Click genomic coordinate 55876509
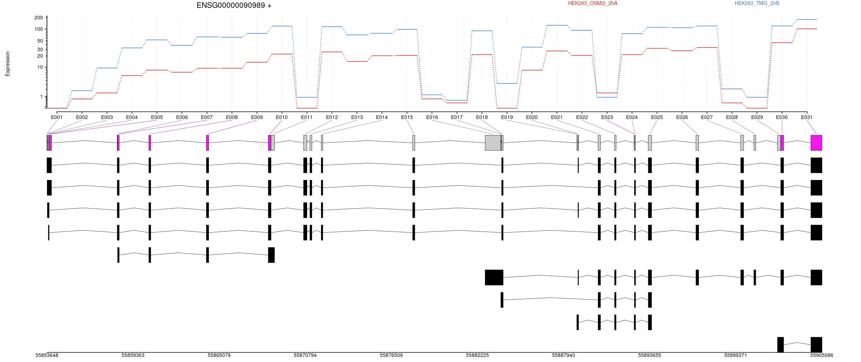861x362 pixels. pyautogui.click(x=391, y=356)
